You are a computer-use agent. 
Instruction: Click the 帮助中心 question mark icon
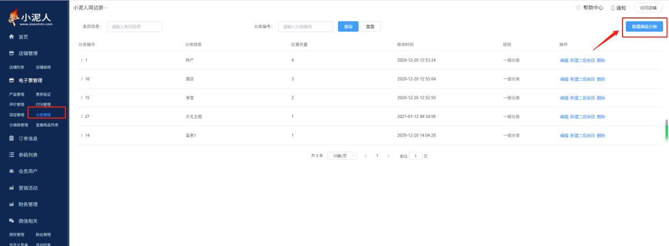click(579, 8)
